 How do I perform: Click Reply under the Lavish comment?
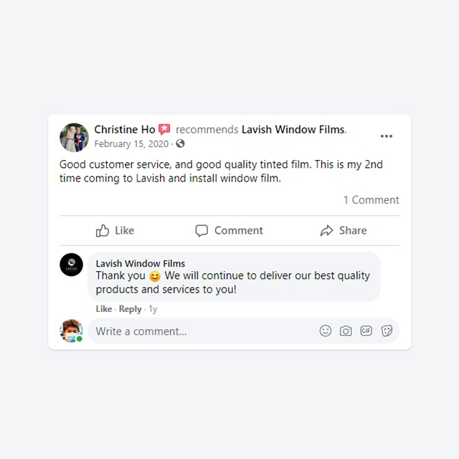tap(130, 309)
